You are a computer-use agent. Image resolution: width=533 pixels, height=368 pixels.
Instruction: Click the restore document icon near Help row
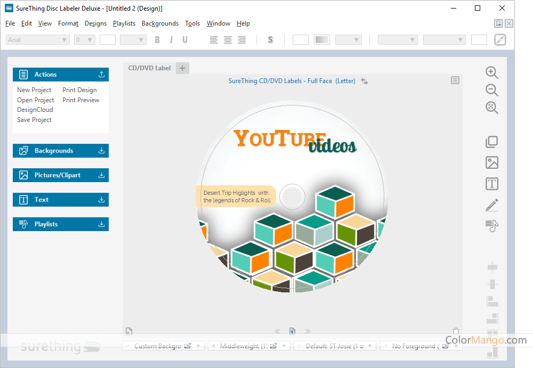tap(498, 23)
